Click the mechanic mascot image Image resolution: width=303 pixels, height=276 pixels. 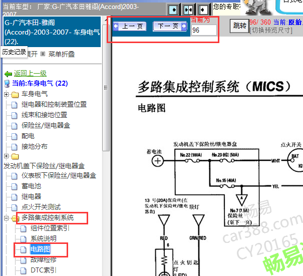[x=258, y=8]
